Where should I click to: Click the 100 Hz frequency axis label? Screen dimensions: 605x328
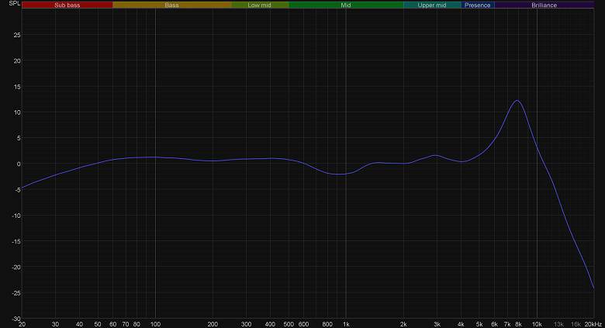click(155, 325)
